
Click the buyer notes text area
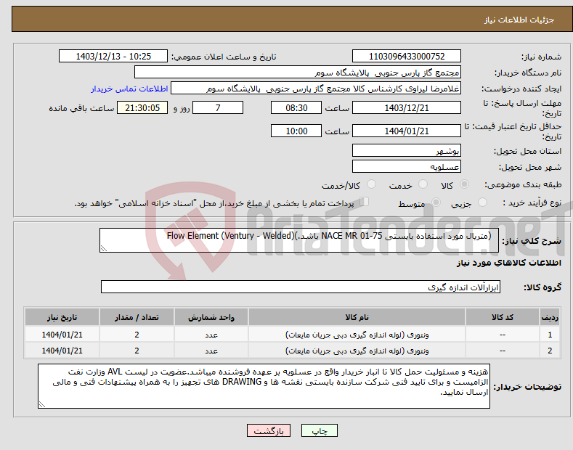click(x=264, y=386)
